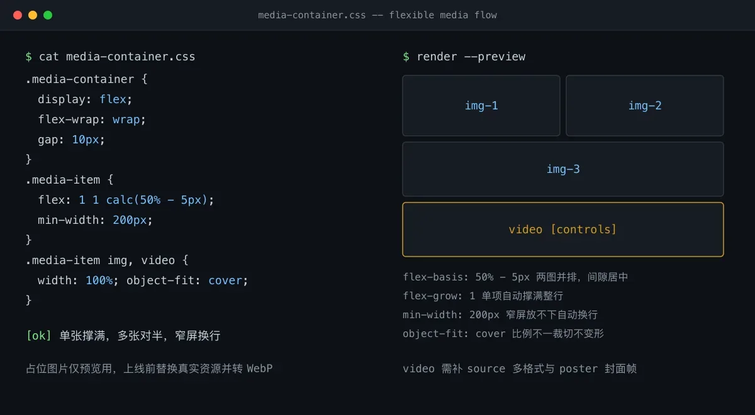Viewport: 755px width, 415px height.
Task: Click the green maximize window button
Action: (x=48, y=15)
